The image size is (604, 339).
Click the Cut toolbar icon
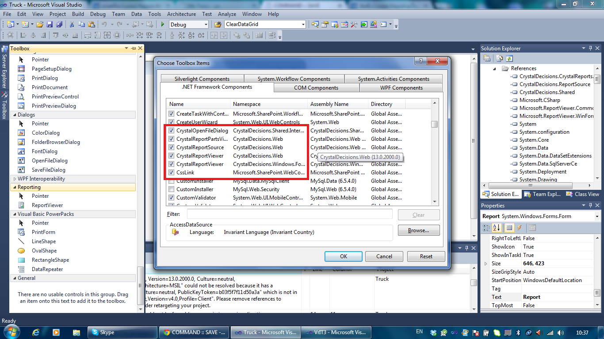(71, 24)
